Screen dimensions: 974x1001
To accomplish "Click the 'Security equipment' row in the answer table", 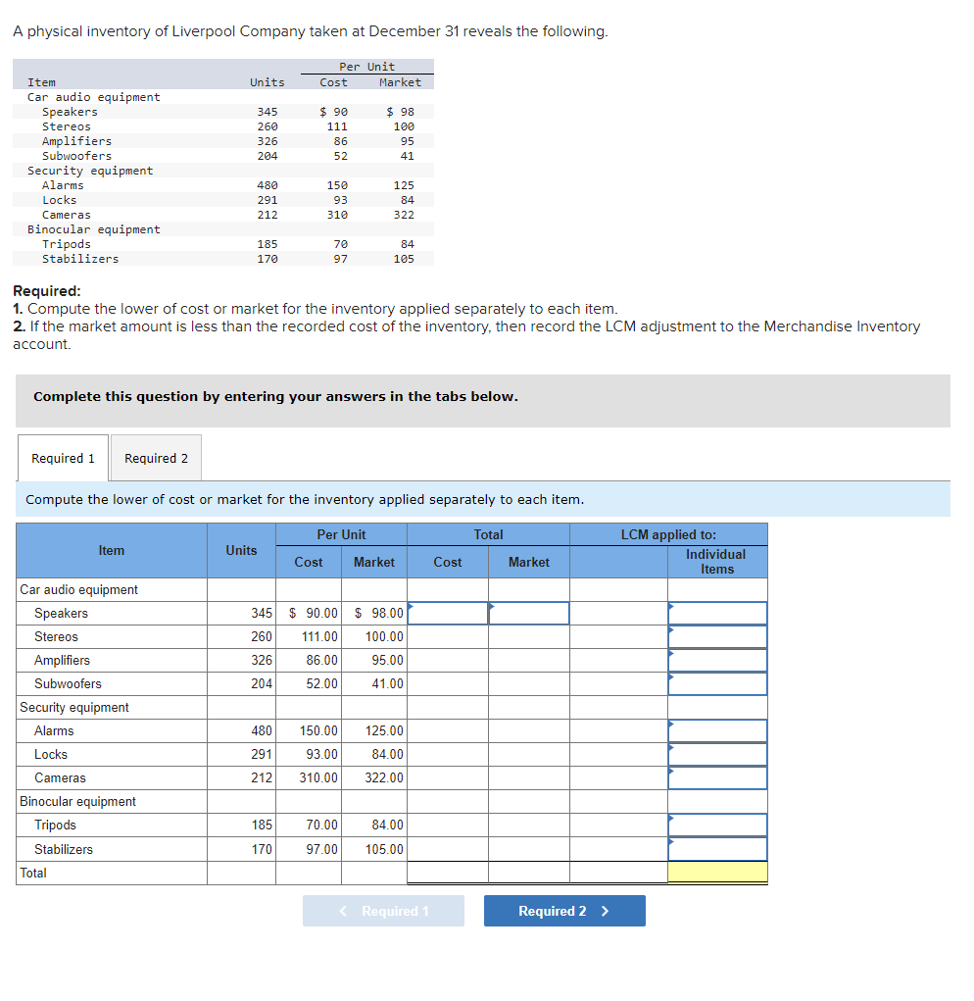I will [392, 707].
